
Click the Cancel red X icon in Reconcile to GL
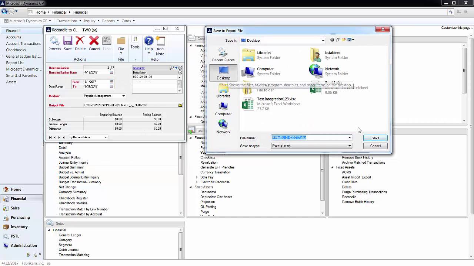pos(94,43)
